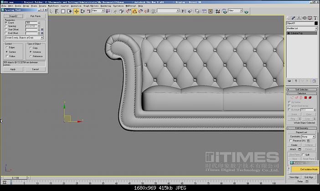Open the Modifier List dropdown

(302, 28)
